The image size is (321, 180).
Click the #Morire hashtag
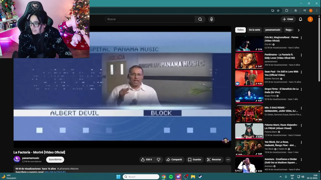pyautogui.click(x=74, y=169)
